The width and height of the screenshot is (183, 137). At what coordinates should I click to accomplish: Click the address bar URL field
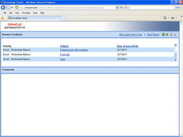pos(67,8)
